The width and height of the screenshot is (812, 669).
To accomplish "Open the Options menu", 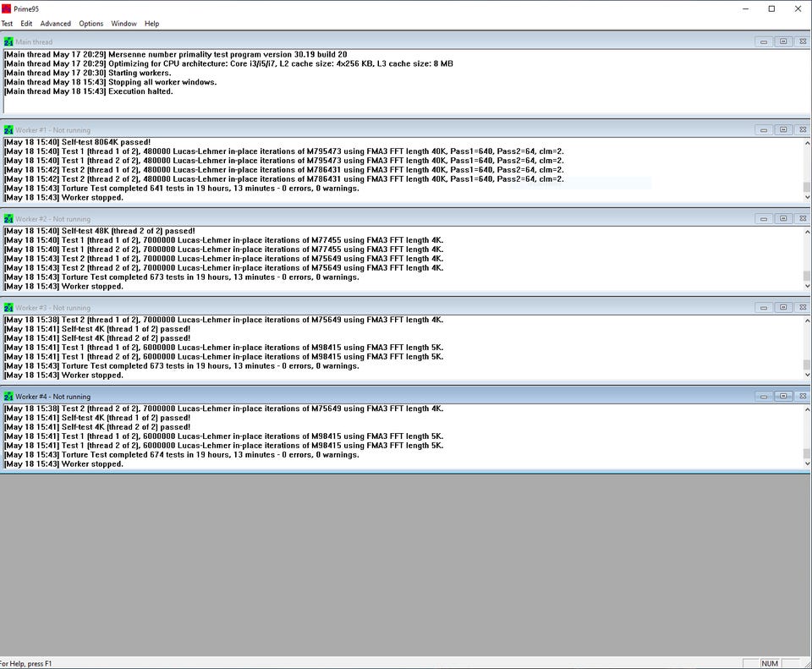I will [91, 24].
